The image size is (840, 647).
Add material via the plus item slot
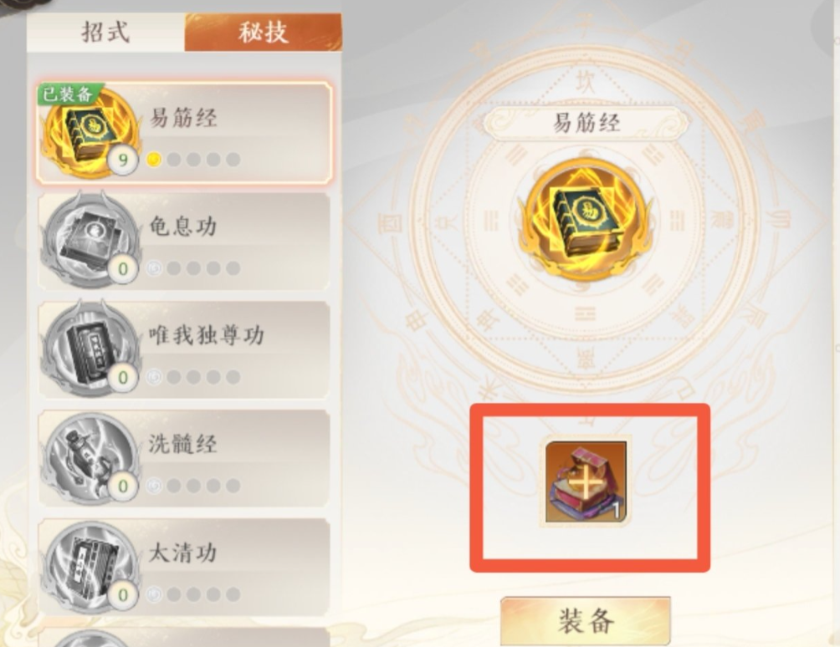586,481
